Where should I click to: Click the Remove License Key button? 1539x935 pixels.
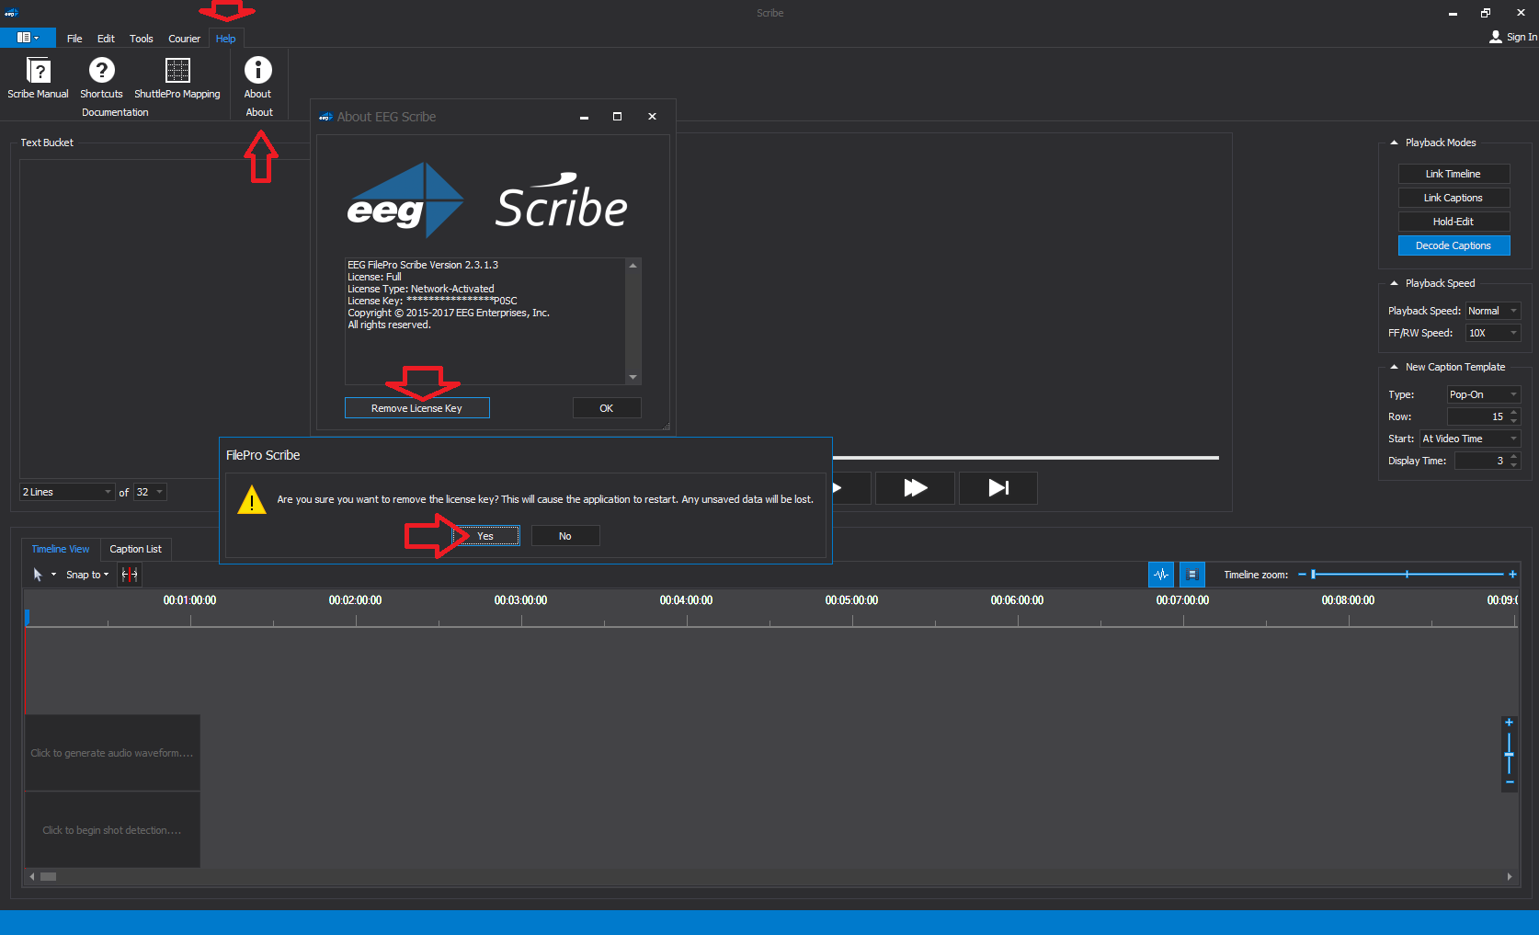[416, 408]
